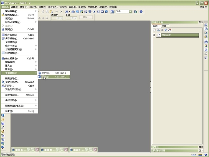Viewport: 209px width, 157px height.
Task: Choose 開啟舊檔 with shortcut Ctrl+O
Action: 20,15
